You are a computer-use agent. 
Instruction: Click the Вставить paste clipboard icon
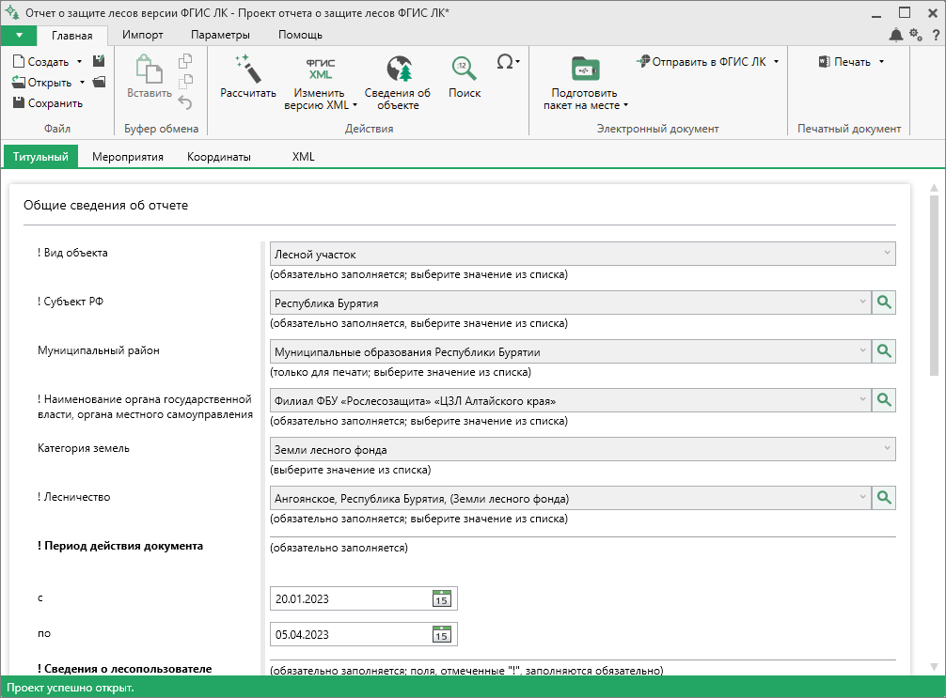(x=149, y=69)
